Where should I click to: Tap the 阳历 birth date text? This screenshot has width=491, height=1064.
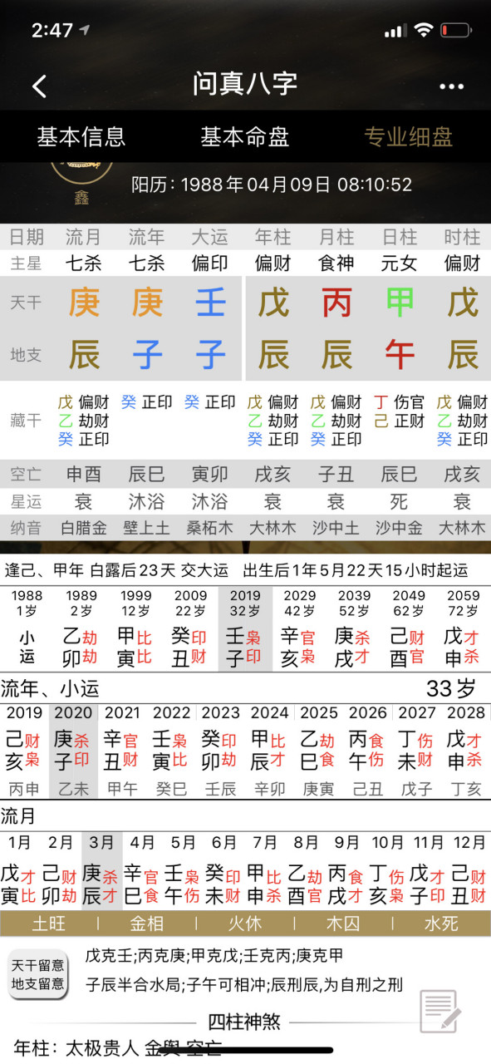tap(272, 184)
